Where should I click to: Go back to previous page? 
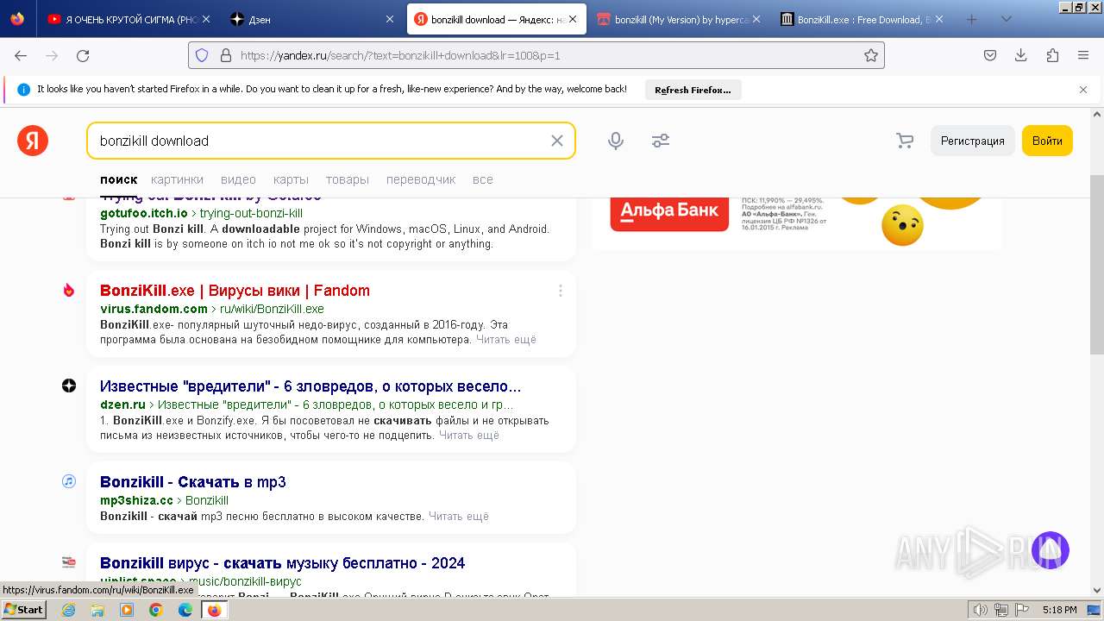[21, 55]
